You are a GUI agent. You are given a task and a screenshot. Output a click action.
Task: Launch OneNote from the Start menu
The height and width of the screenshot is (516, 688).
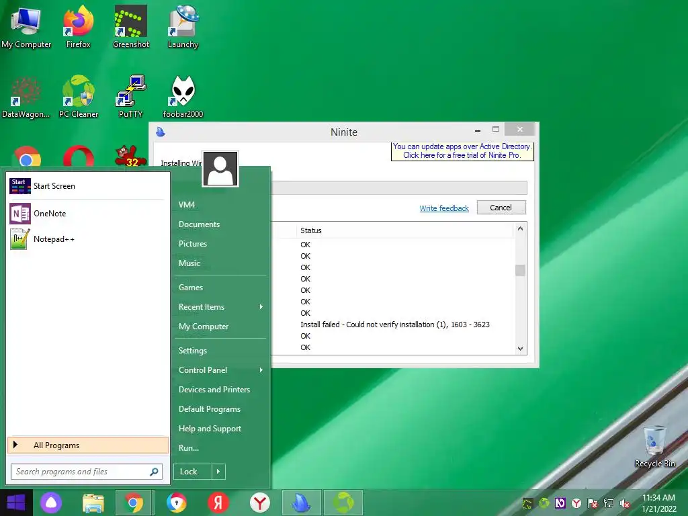[x=88, y=214]
